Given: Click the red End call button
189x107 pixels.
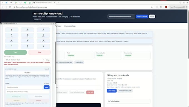Looking at the screenshot, I should point(90,92).
